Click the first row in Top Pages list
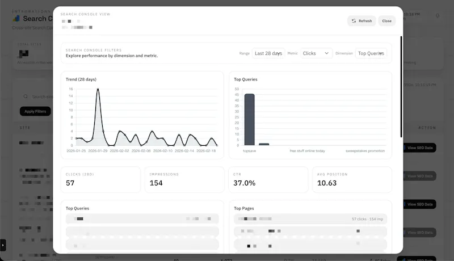454x261 pixels. click(x=310, y=219)
